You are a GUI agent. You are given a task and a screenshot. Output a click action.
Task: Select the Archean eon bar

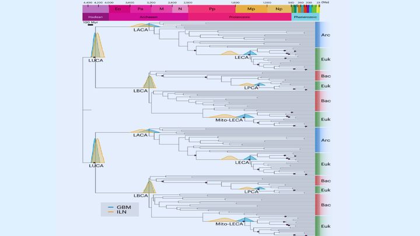148,17
